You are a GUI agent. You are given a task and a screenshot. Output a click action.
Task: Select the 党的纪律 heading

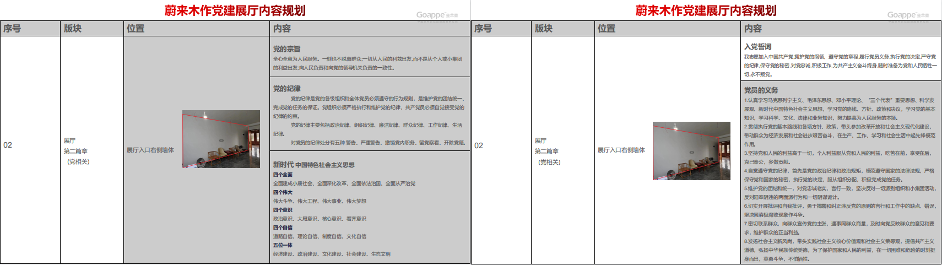[286, 89]
